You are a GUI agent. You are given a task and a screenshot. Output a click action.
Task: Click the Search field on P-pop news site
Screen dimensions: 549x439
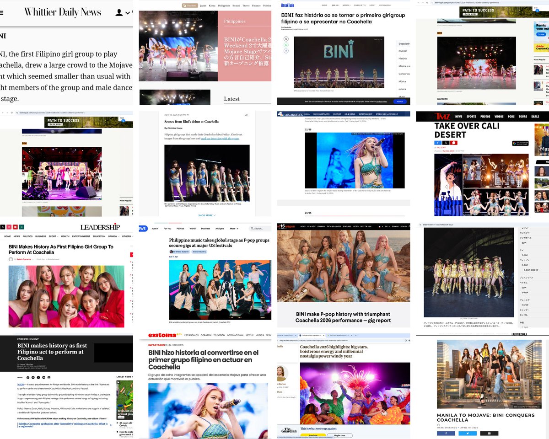point(260,229)
